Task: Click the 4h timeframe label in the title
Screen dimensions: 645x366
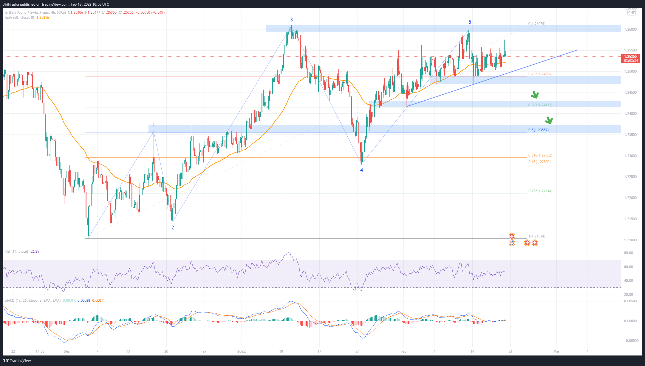Action: pos(53,12)
